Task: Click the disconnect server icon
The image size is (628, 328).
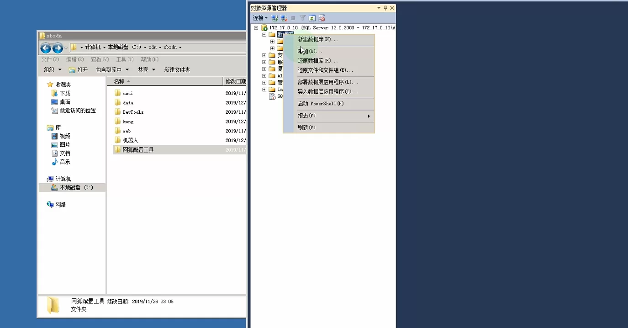Action: (x=284, y=18)
